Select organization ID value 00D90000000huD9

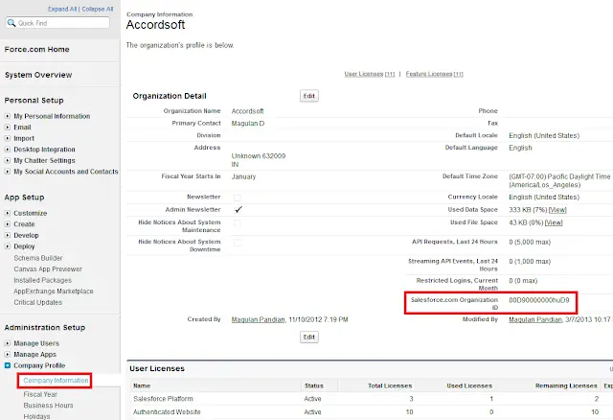pyautogui.click(x=539, y=300)
